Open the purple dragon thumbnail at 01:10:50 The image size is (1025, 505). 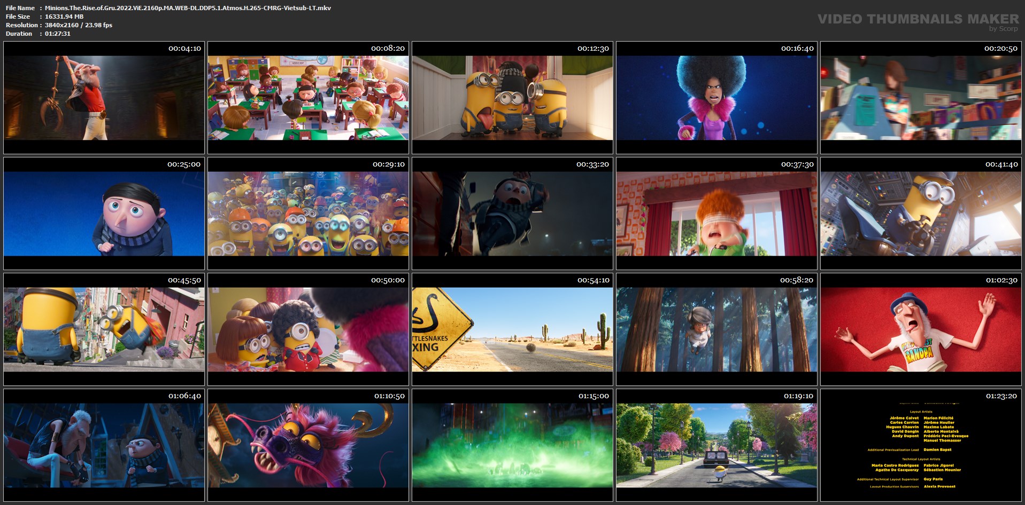point(308,445)
